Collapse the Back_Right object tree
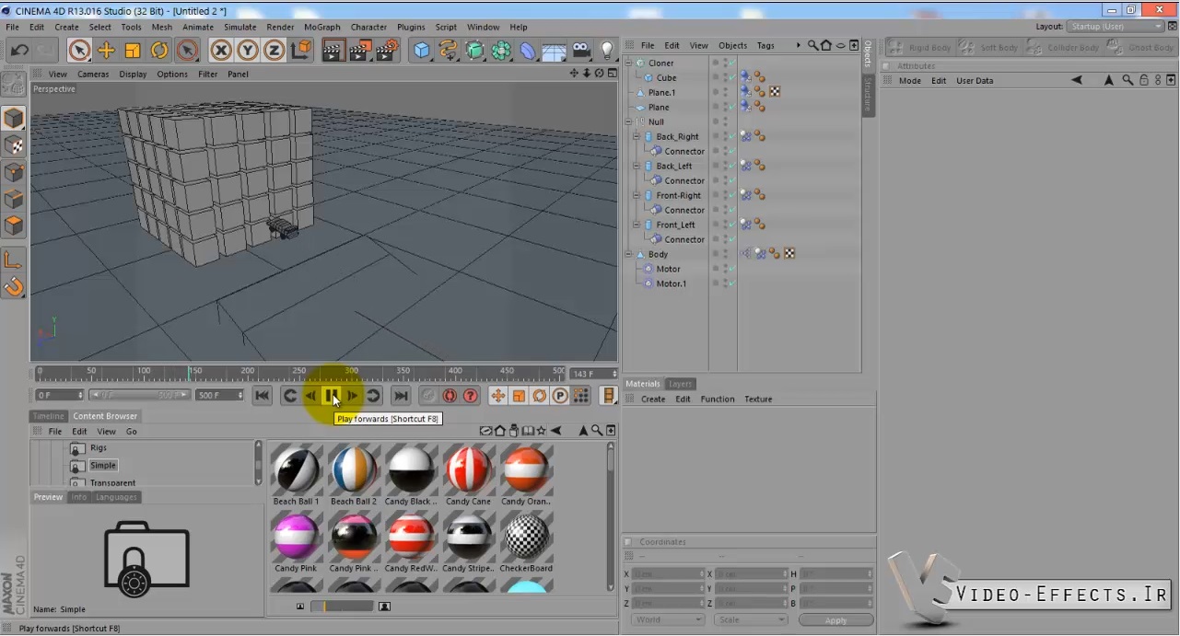 point(636,137)
